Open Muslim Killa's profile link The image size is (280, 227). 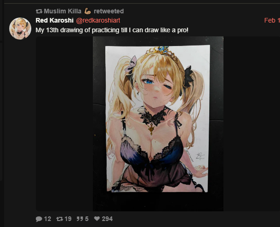(63, 11)
